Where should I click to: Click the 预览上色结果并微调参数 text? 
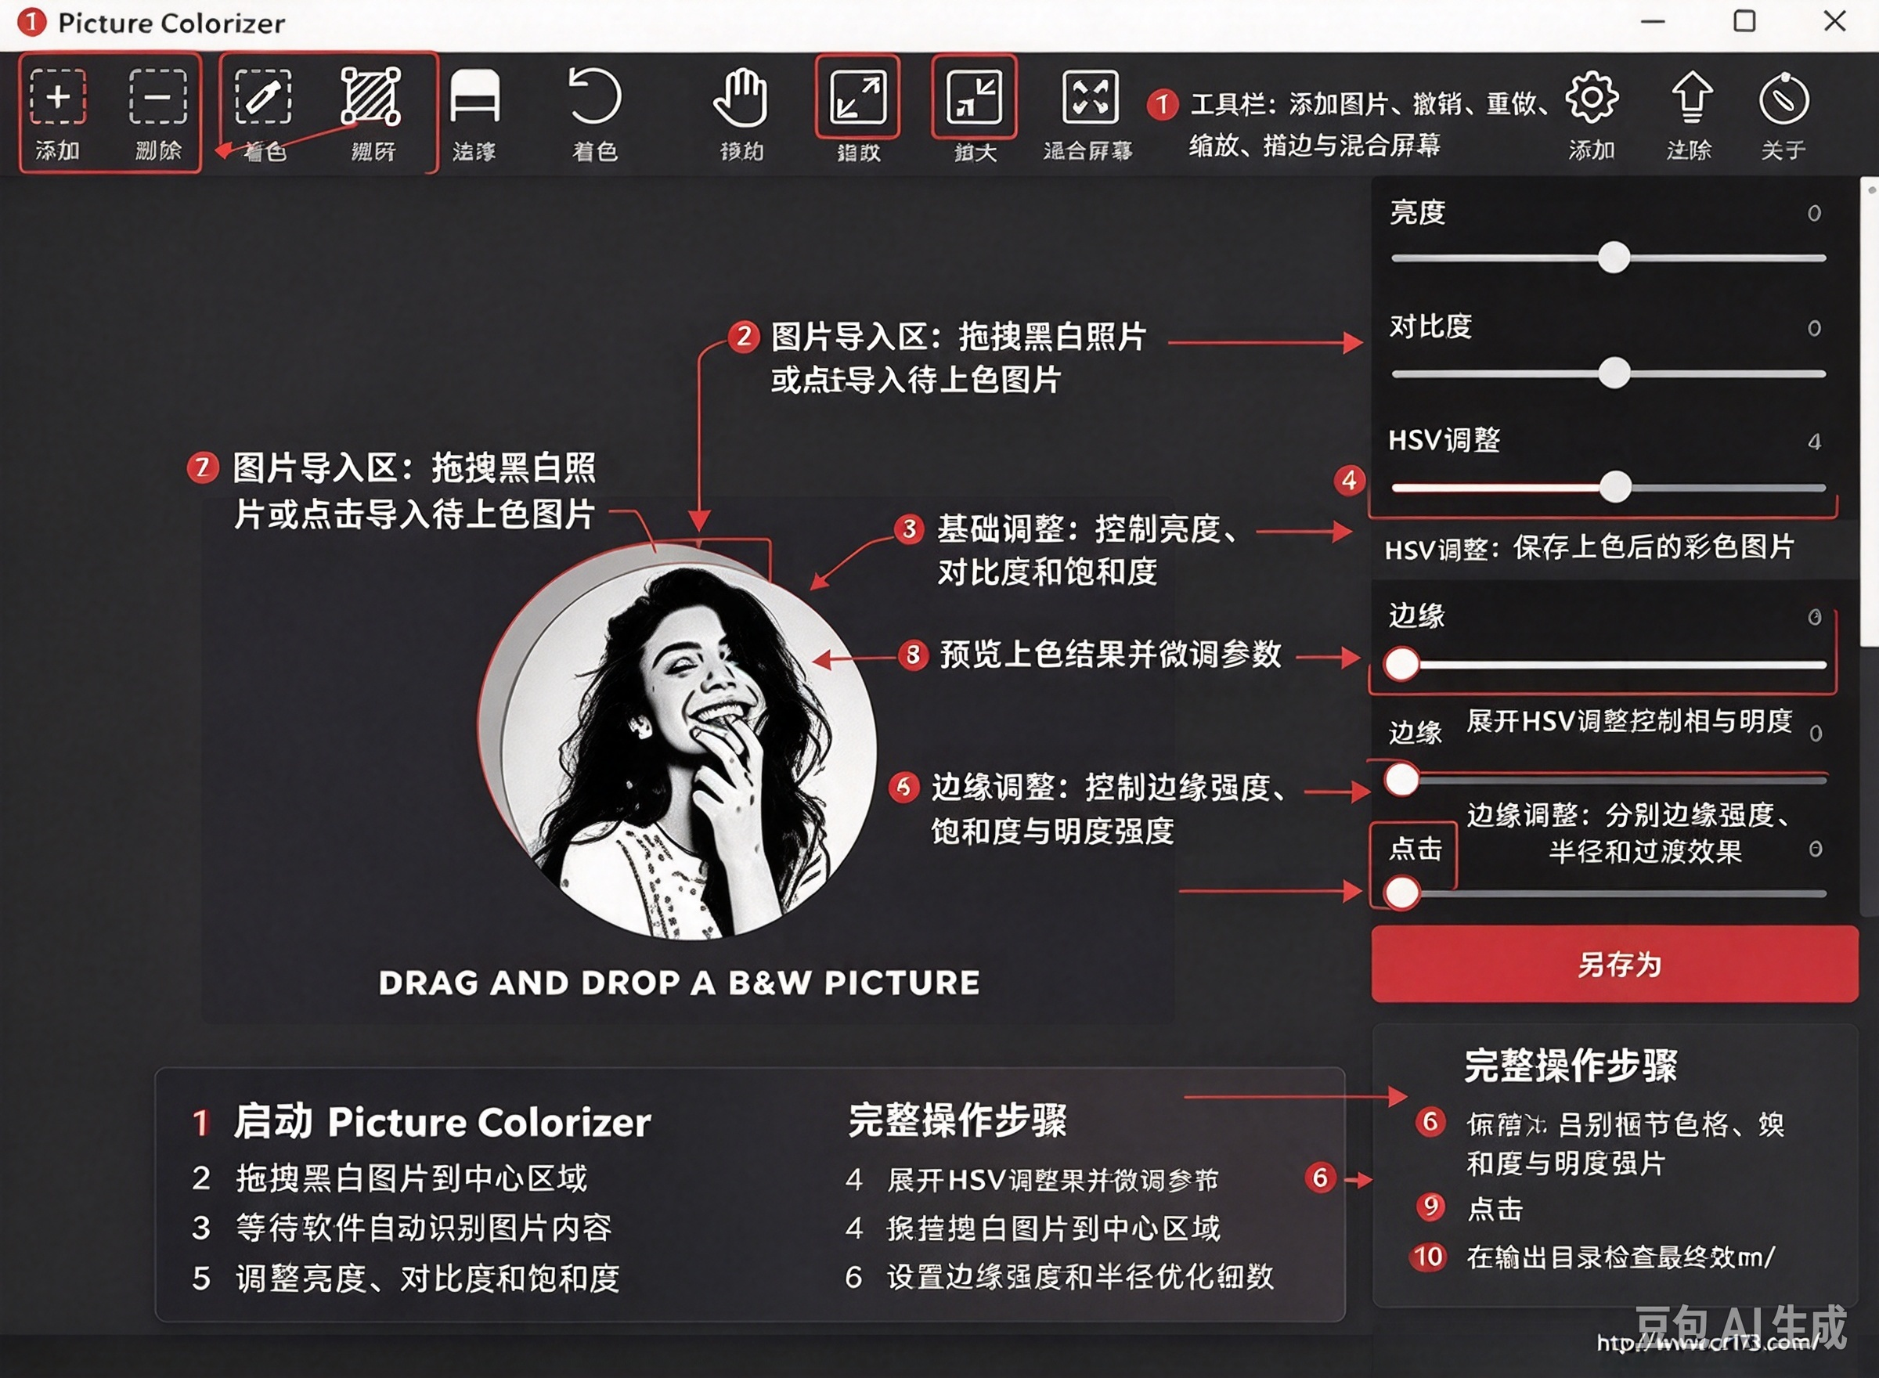pos(1110,654)
